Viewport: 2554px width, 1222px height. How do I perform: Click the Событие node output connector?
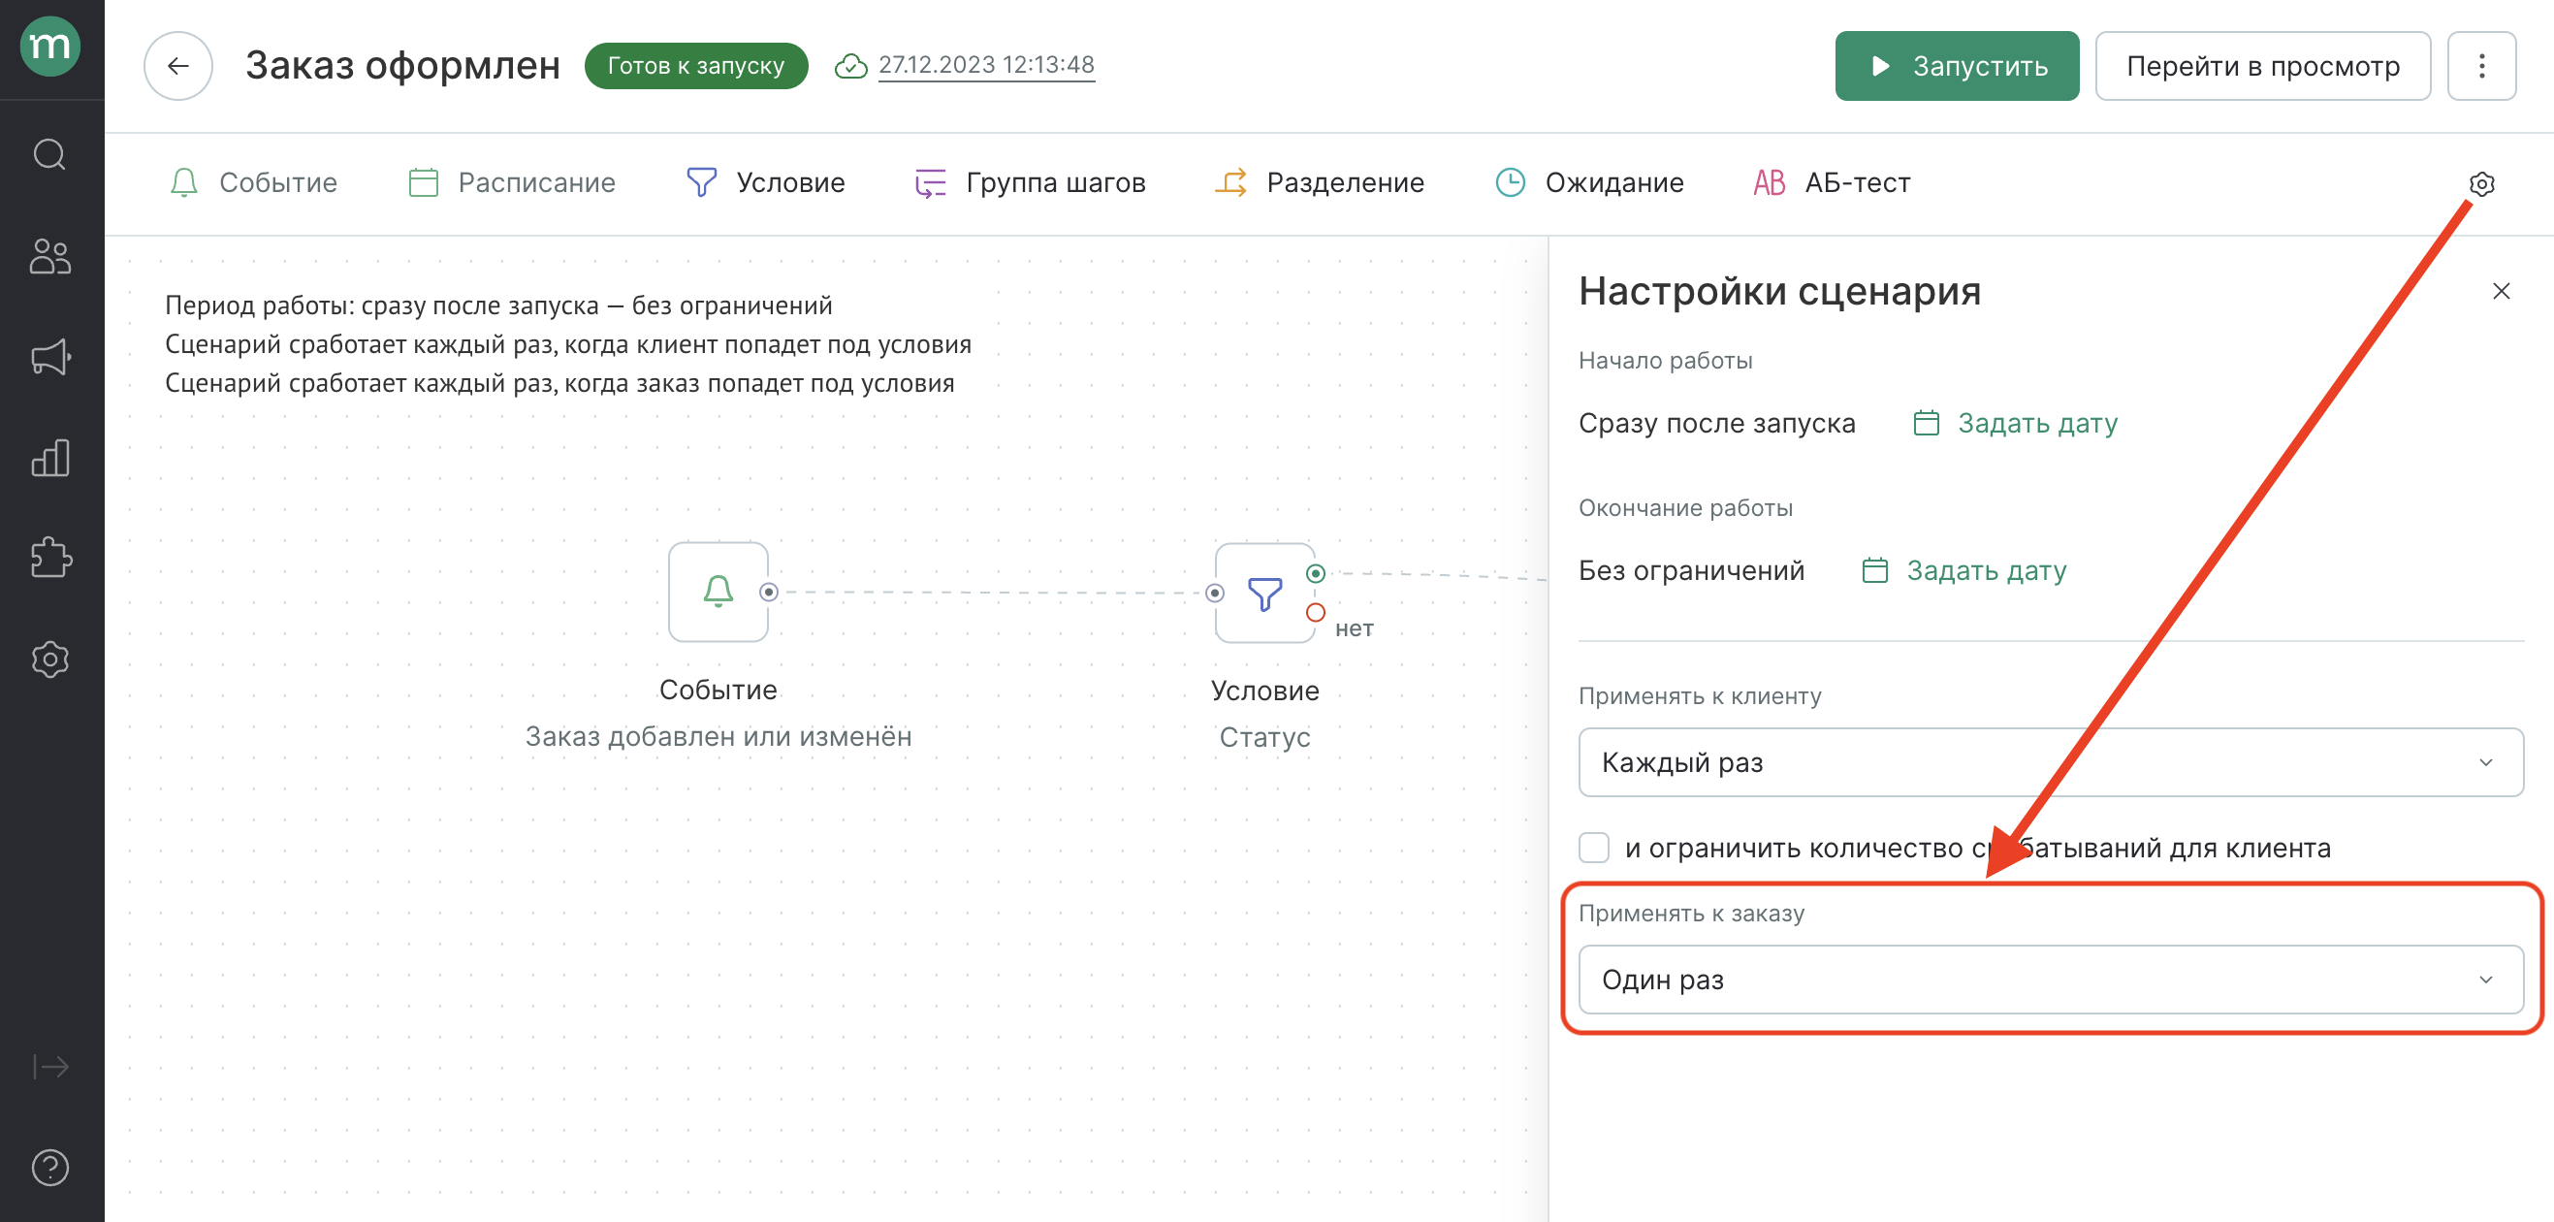tap(768, 593)
